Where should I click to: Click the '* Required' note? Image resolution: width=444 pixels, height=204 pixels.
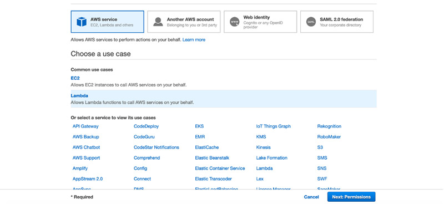coord(82,197)
